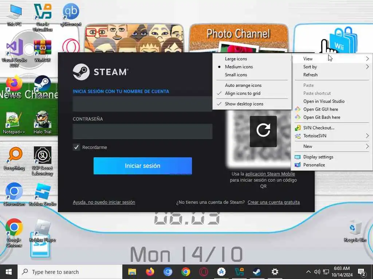Select the Chromium desktop shortcut
373x279 pixels.
click(x=14, y=195)
